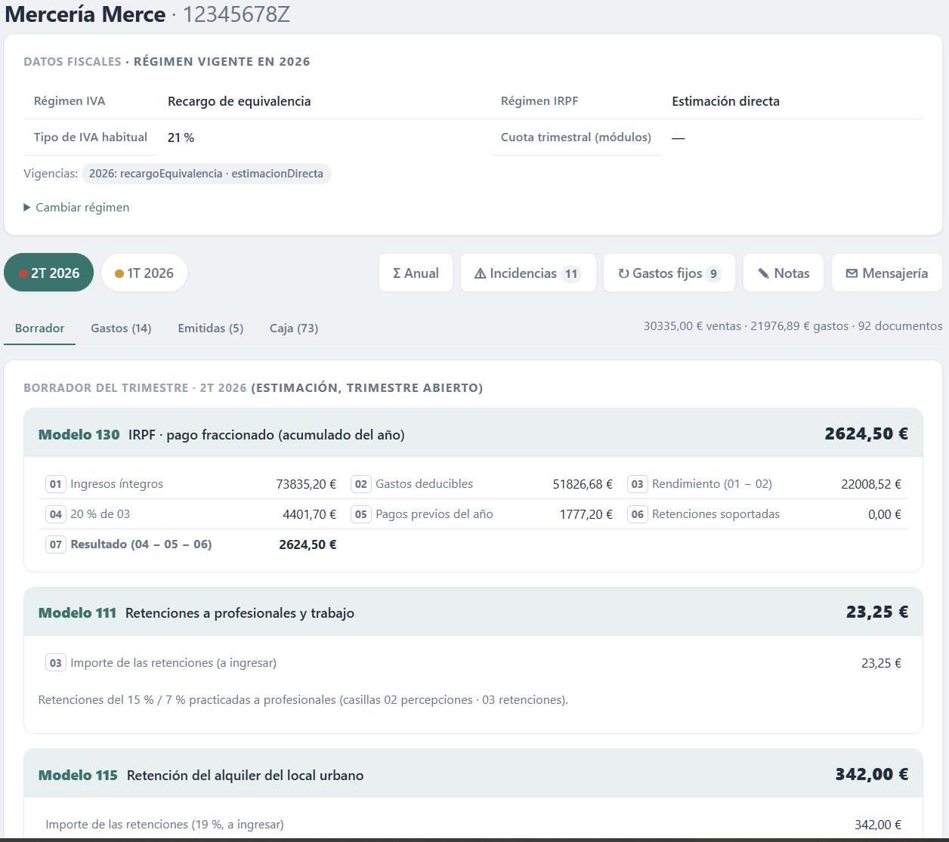The height and width of the screenshot is (842, 949).
Task: Click the Modelo 111 header title
Action: [x=77, y=612]
